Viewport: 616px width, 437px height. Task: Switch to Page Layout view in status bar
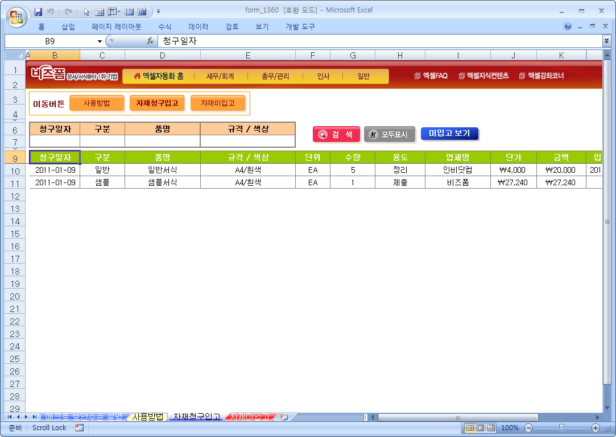pyautogui.click(x=480, y=427)
